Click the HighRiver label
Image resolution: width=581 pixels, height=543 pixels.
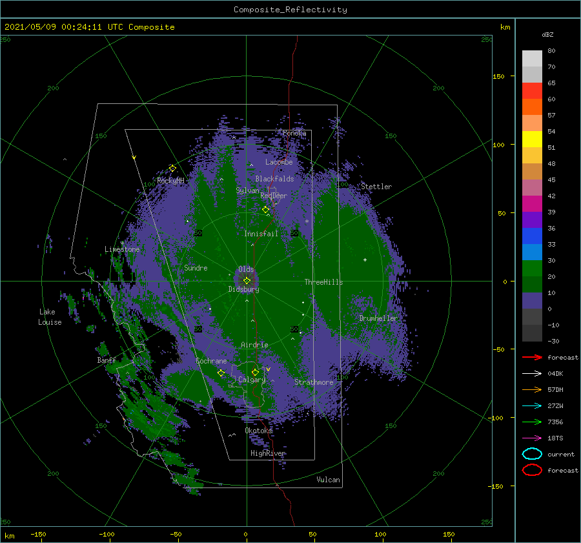[x=267, y=453]
